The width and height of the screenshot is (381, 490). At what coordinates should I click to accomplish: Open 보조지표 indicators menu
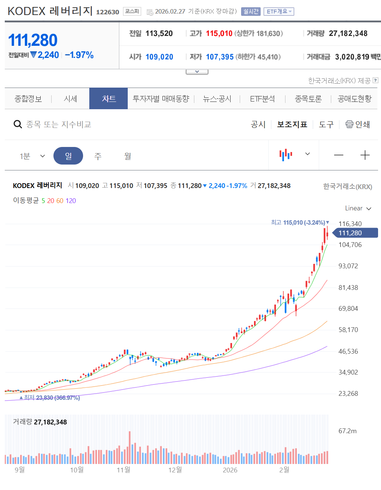click(292, 124)
